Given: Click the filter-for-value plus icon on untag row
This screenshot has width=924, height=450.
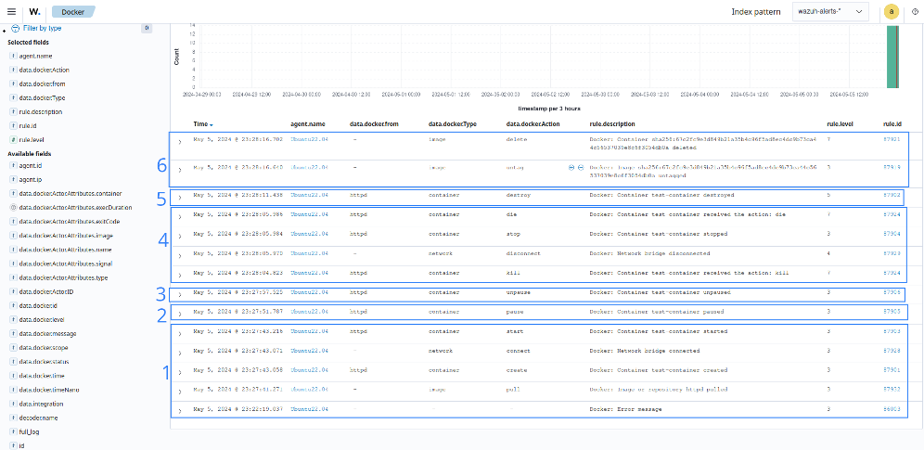Looking at the screenshot, I should click(x=571, y=168).
